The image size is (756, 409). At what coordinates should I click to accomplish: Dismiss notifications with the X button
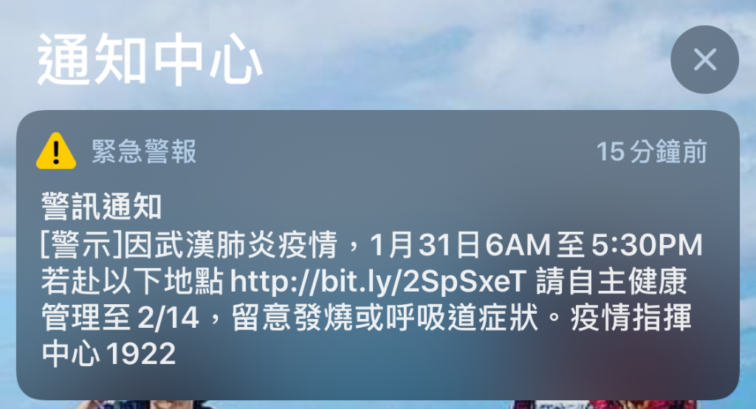coord(704,60)
